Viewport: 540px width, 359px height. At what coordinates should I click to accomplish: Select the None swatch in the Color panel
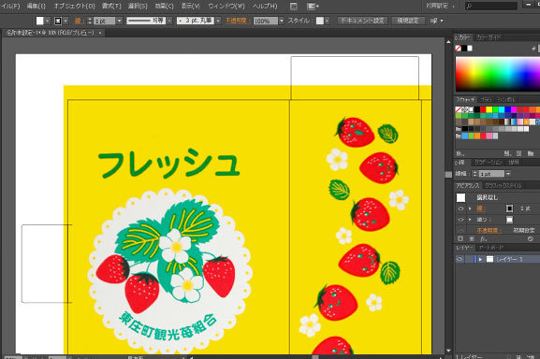[x=458, y=48]
